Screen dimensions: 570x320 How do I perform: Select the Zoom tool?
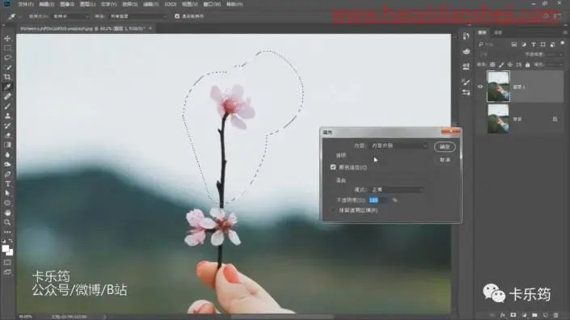pyautogui.click(x=7, y=222)
